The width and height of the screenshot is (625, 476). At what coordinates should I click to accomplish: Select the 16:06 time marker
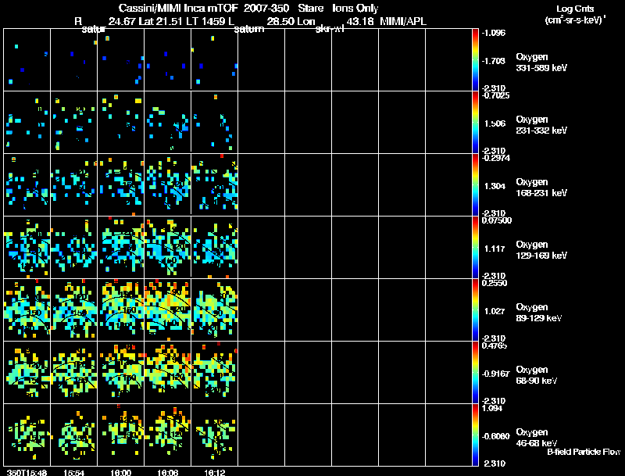tap(167, 471)
